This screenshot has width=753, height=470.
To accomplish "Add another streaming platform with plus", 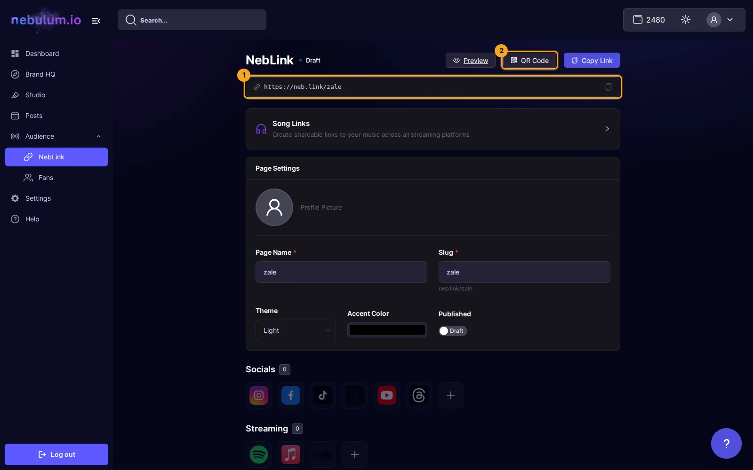I will click(355, 454).
